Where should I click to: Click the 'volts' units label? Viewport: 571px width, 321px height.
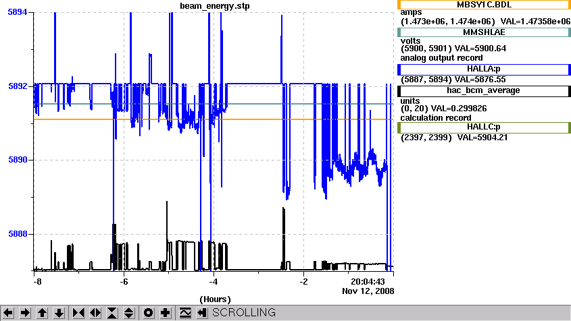point(410,40)
